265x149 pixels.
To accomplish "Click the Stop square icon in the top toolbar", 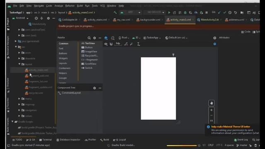I will 207,12.
